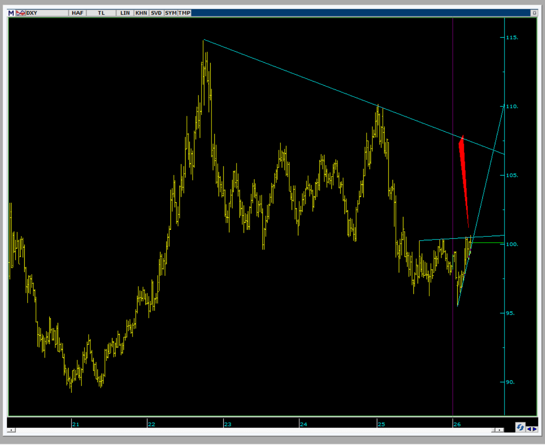The image size is (545, 445).
Task: Click the blue right-arrow navigation icon
Action: (x=535, y=429)
